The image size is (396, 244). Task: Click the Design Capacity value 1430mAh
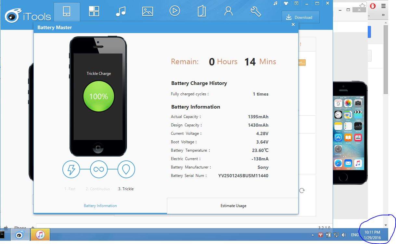[258, 125]
